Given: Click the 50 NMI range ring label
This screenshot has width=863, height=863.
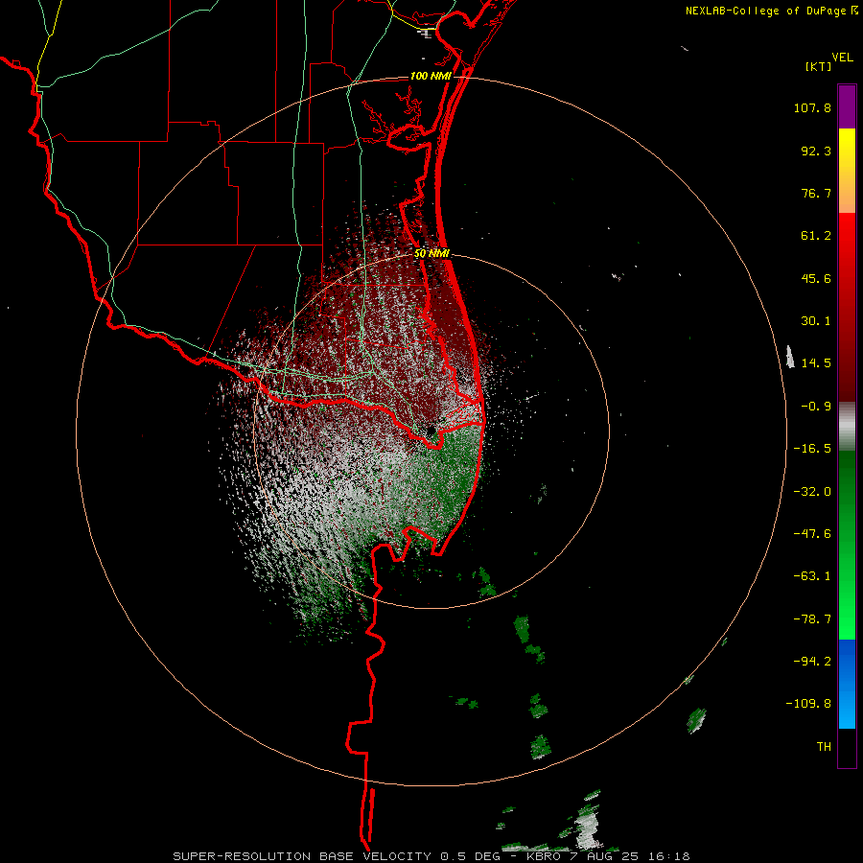Looking at the screenshot, I should 431,254.
